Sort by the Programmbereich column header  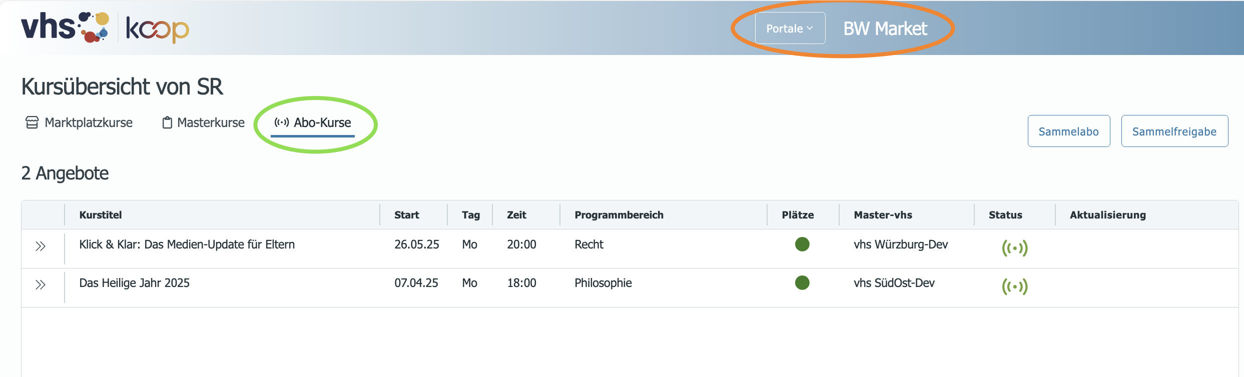(x=619, y=215)
